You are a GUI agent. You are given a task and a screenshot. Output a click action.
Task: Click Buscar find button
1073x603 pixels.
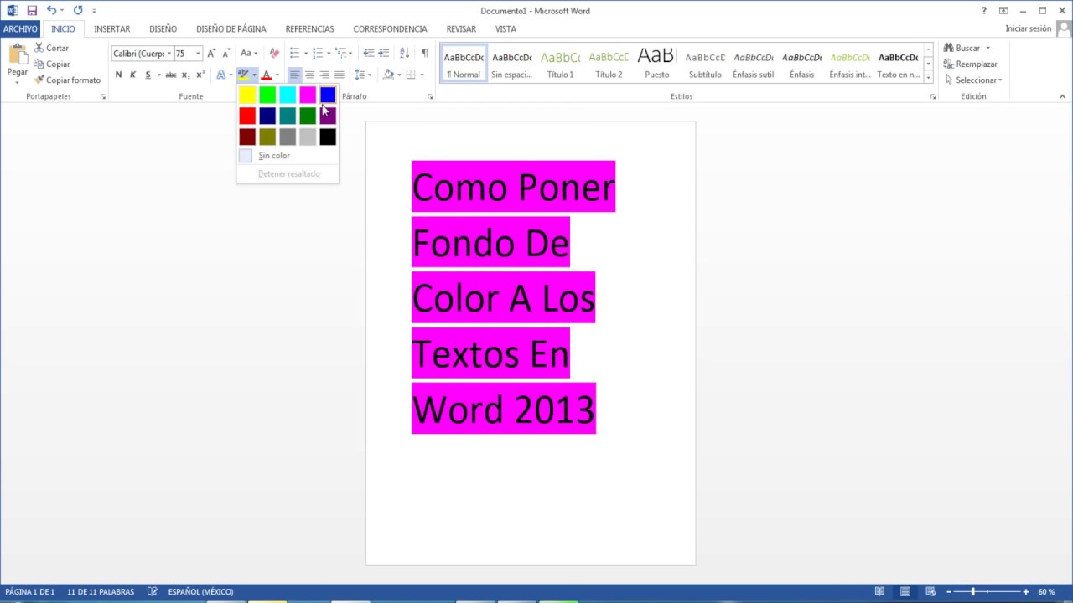click(x=962, y=49)
